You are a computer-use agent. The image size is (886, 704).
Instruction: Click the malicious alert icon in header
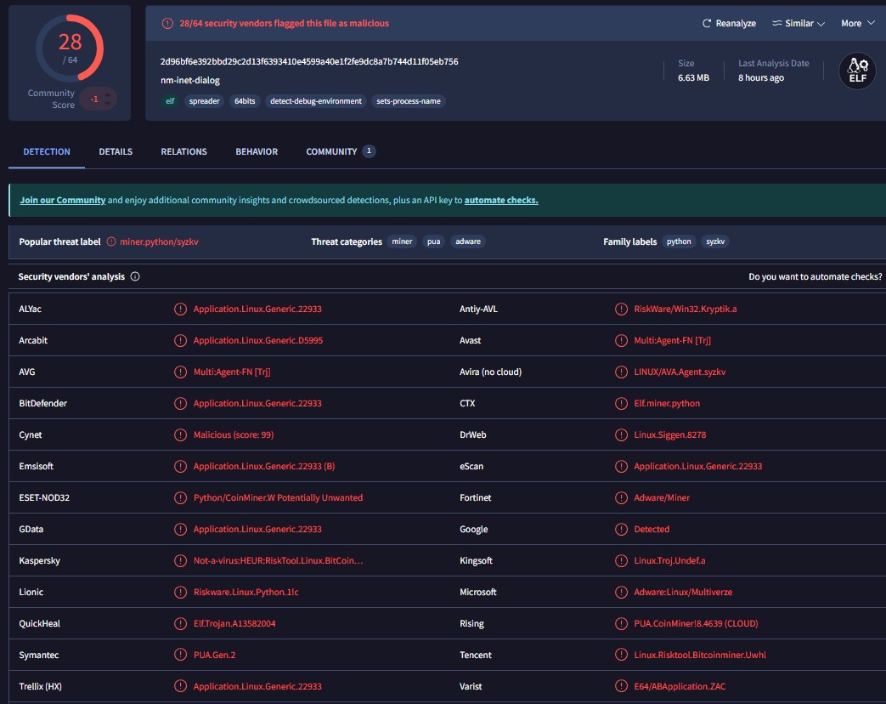(168, 23)
